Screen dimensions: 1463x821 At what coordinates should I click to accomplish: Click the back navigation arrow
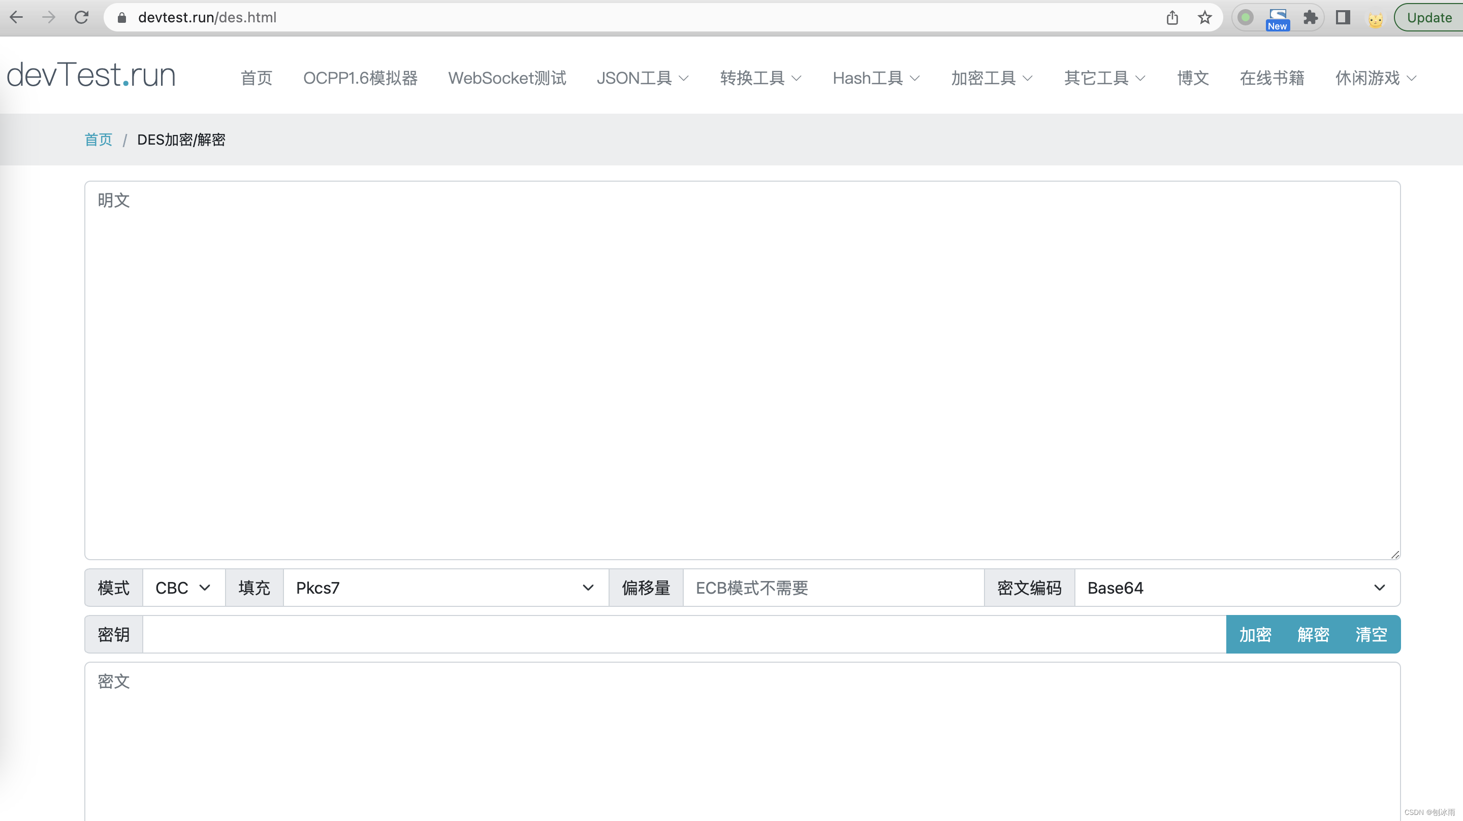[x=16, y=17]
